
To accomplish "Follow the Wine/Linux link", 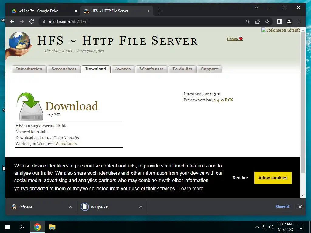I will point(66,144).
